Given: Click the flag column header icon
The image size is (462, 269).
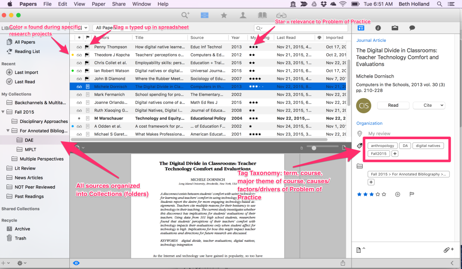Looking at the screenshot, I should coord(87,38).
